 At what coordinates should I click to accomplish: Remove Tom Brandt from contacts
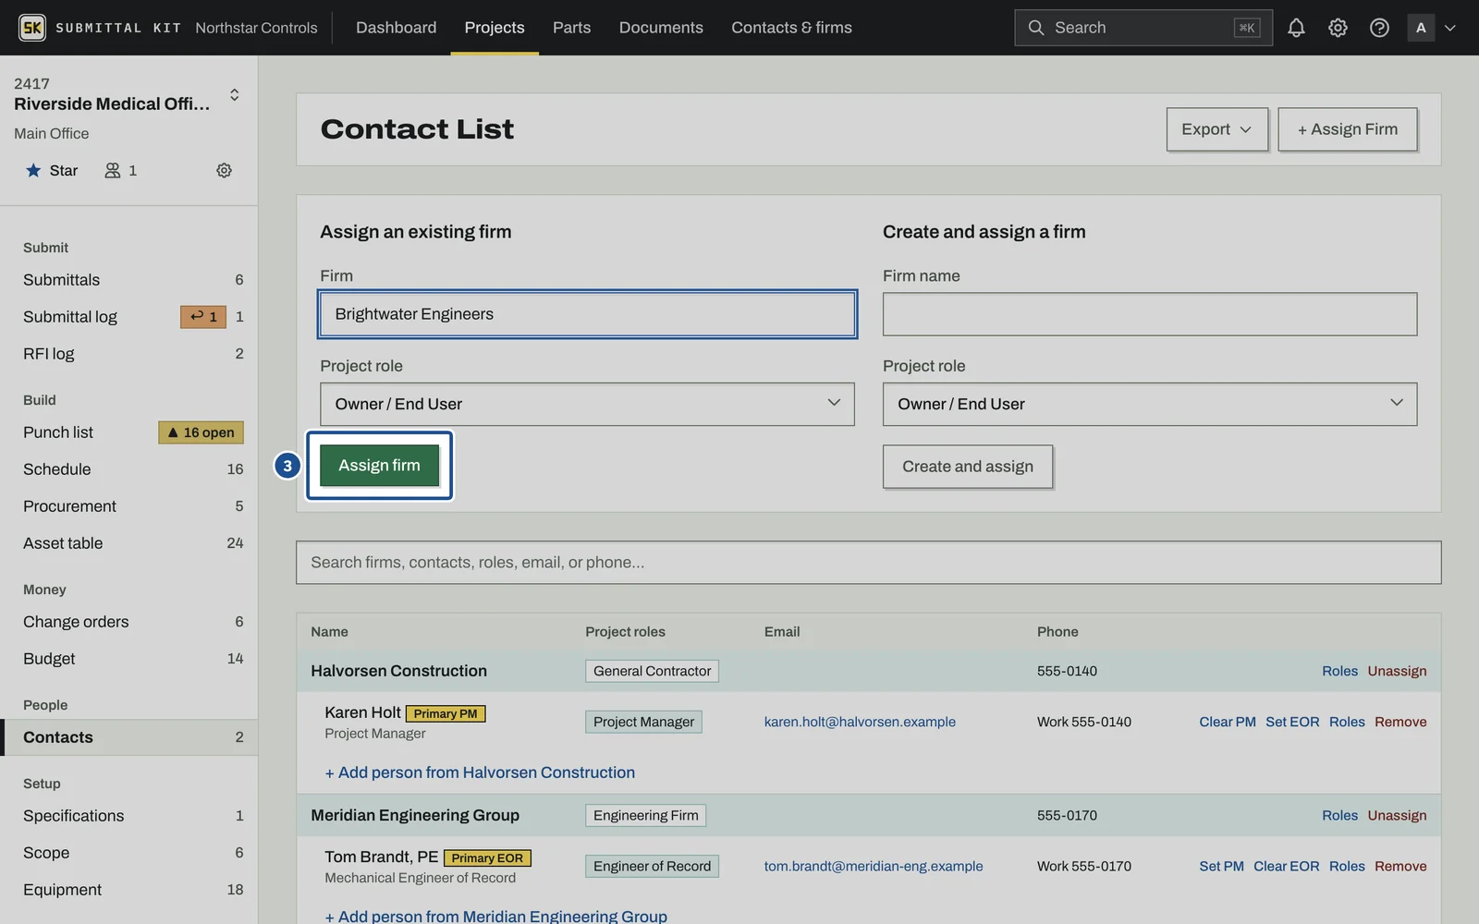point(1400,866)
